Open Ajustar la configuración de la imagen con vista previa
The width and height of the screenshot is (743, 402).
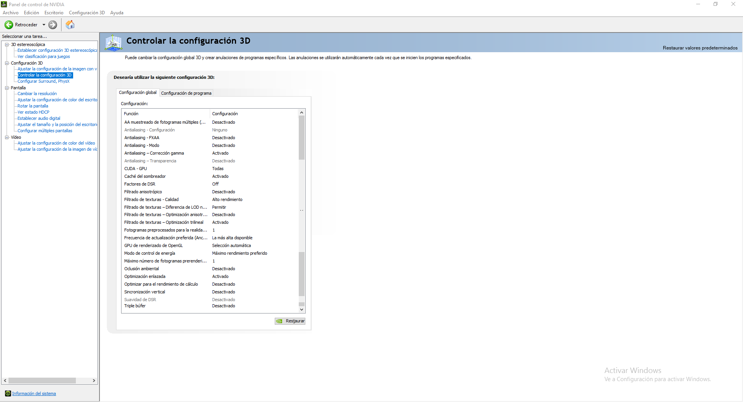57,69
